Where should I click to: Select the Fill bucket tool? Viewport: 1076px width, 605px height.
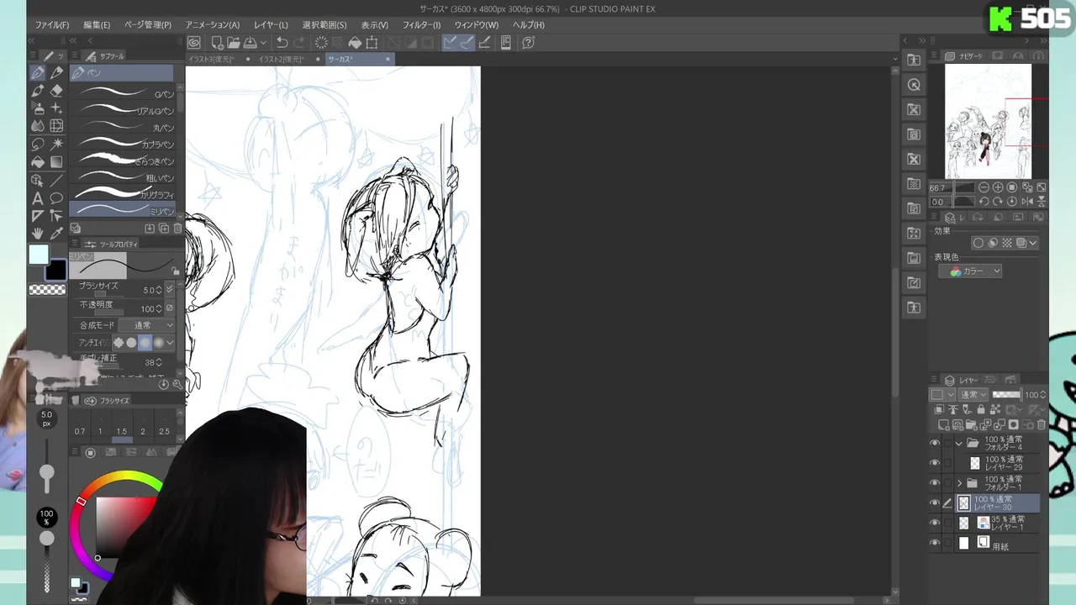tap(38, 162)
